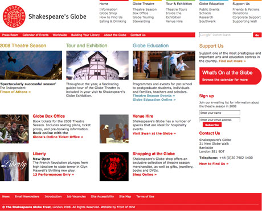Click the Shakespeare's Globe red logo
This screenshot has width=262, height=211.
[14, 16]
